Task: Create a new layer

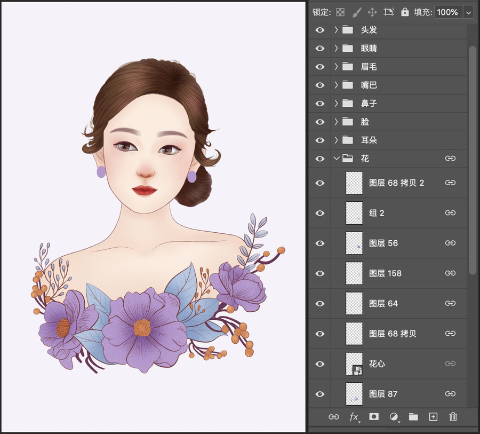Action: tap(433, 417)
